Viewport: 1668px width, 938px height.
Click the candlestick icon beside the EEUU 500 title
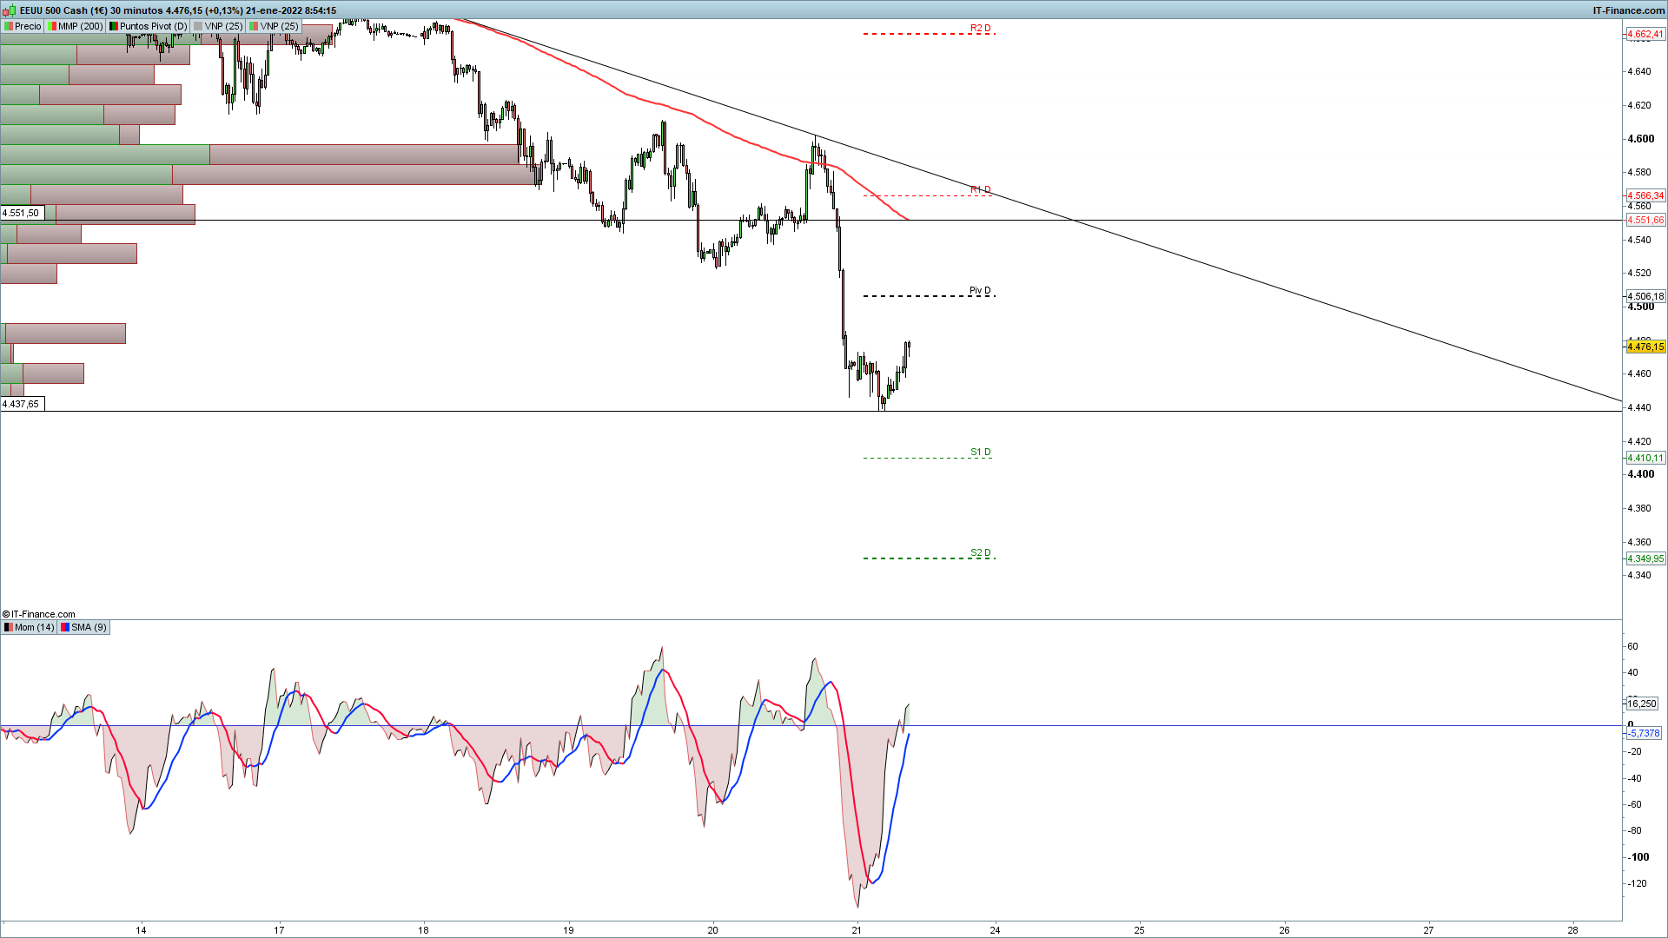pos(10,10)
